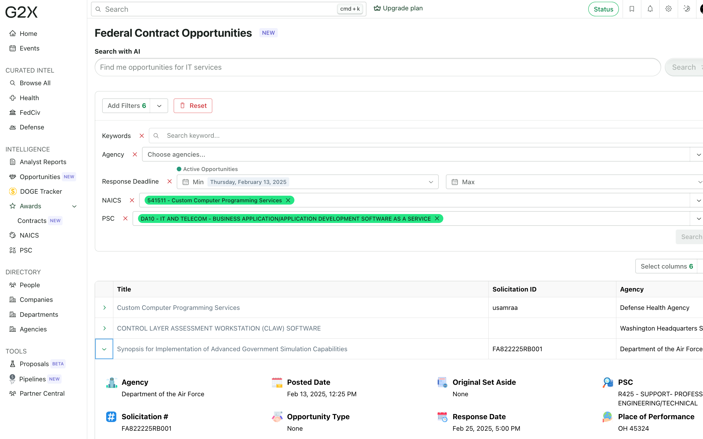Image resolution: width=703 pixels, height=439 pixels.
Task: Open the notifications bell
Action: point(650,9)
